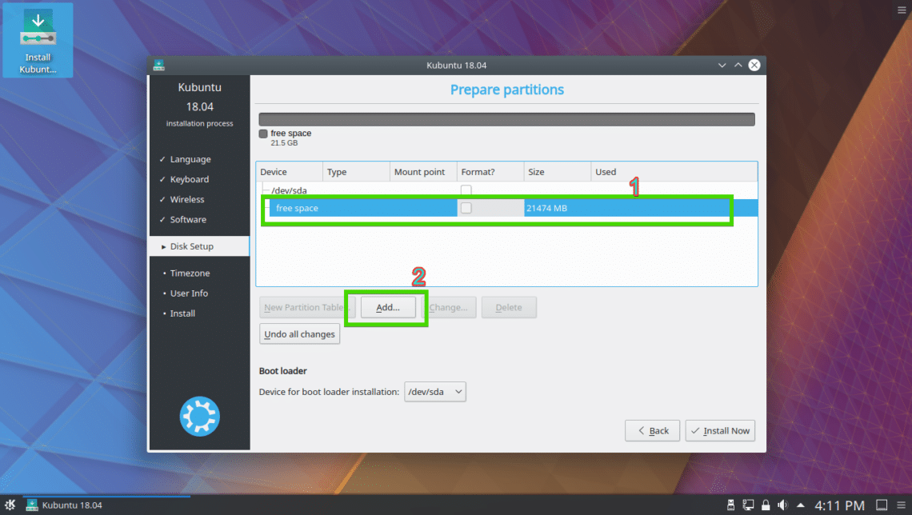Click the gray disk usage bar
This screenshot has height=515, width=912.
pyautogui.click(x=506, y=119)
